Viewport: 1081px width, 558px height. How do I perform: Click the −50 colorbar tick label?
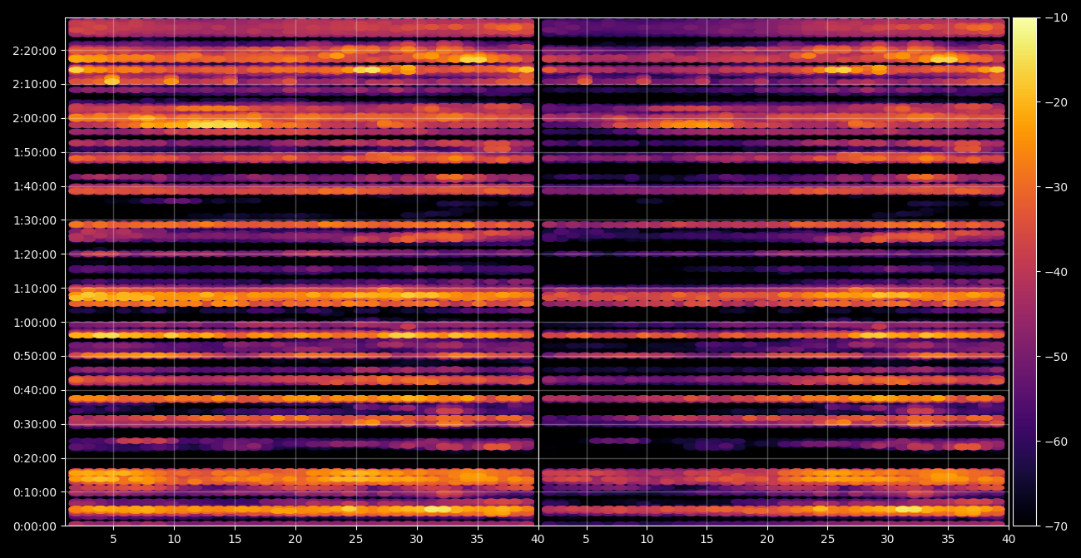tap(1054, 357)
